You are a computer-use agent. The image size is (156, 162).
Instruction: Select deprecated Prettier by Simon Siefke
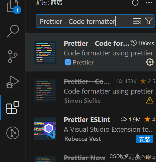point(91,91)
